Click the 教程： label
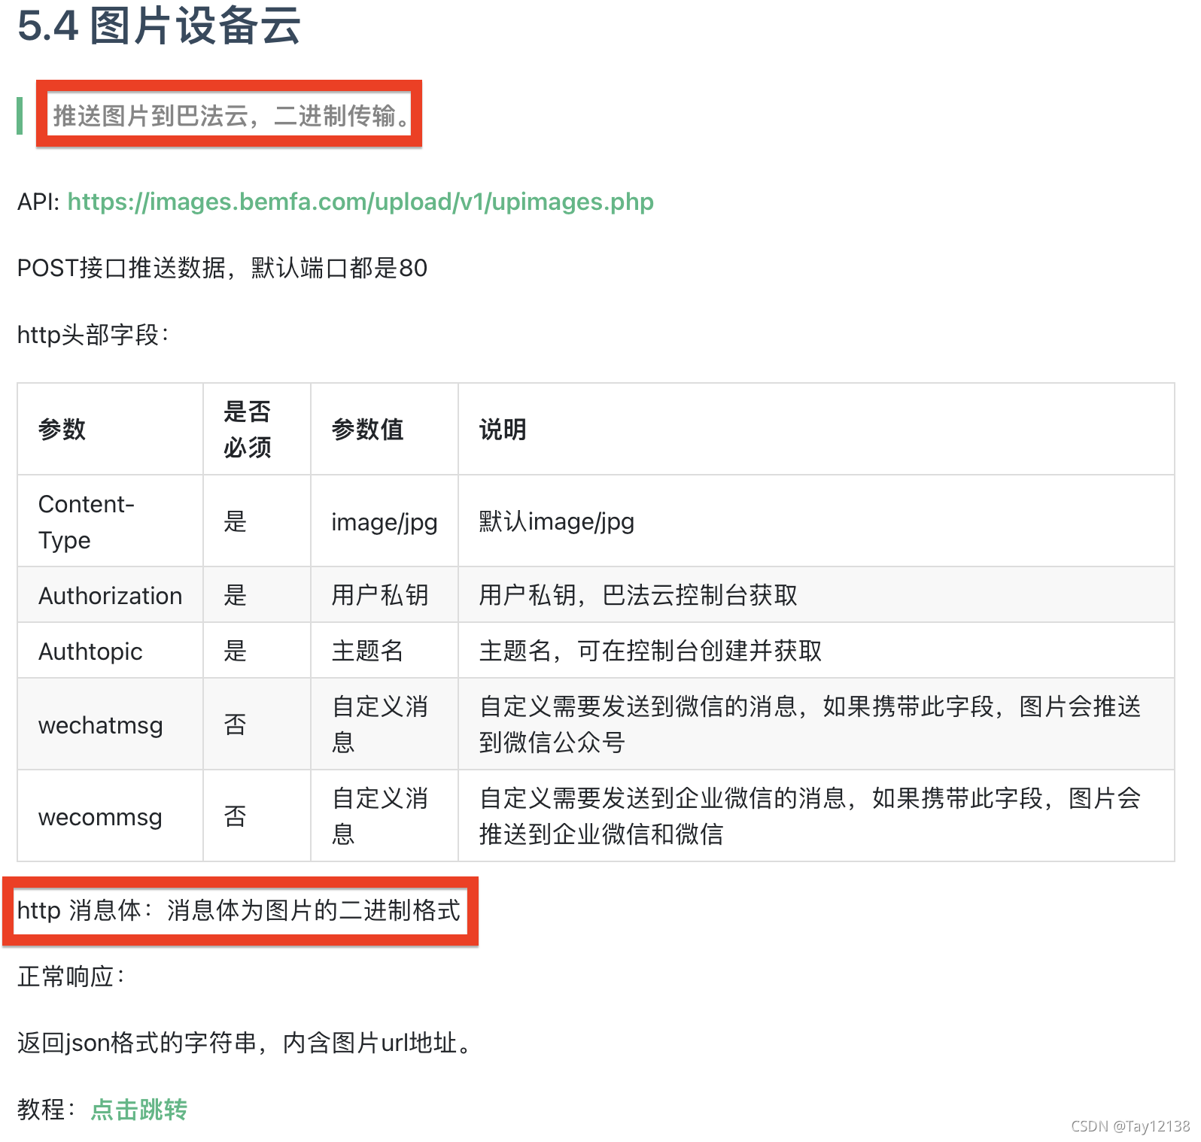 point(47,1109)
